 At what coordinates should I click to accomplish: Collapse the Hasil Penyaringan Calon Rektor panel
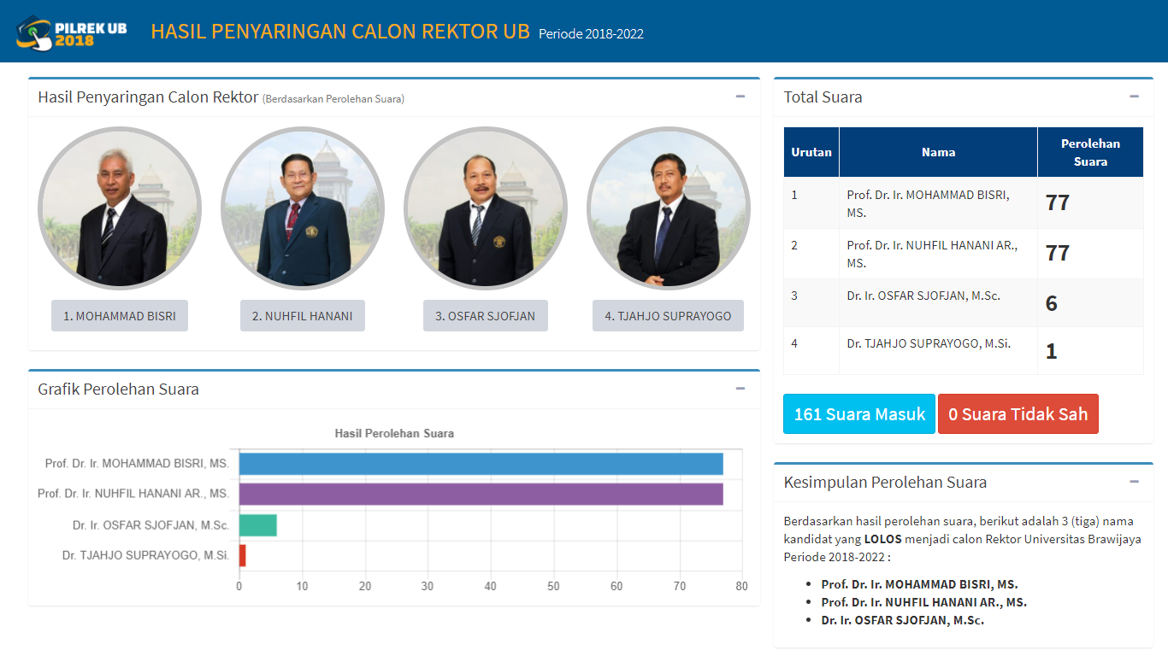[740, 97]
